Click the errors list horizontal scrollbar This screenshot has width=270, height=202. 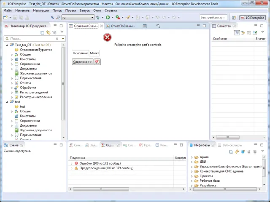pyautogui.click(x=101, y=189)
